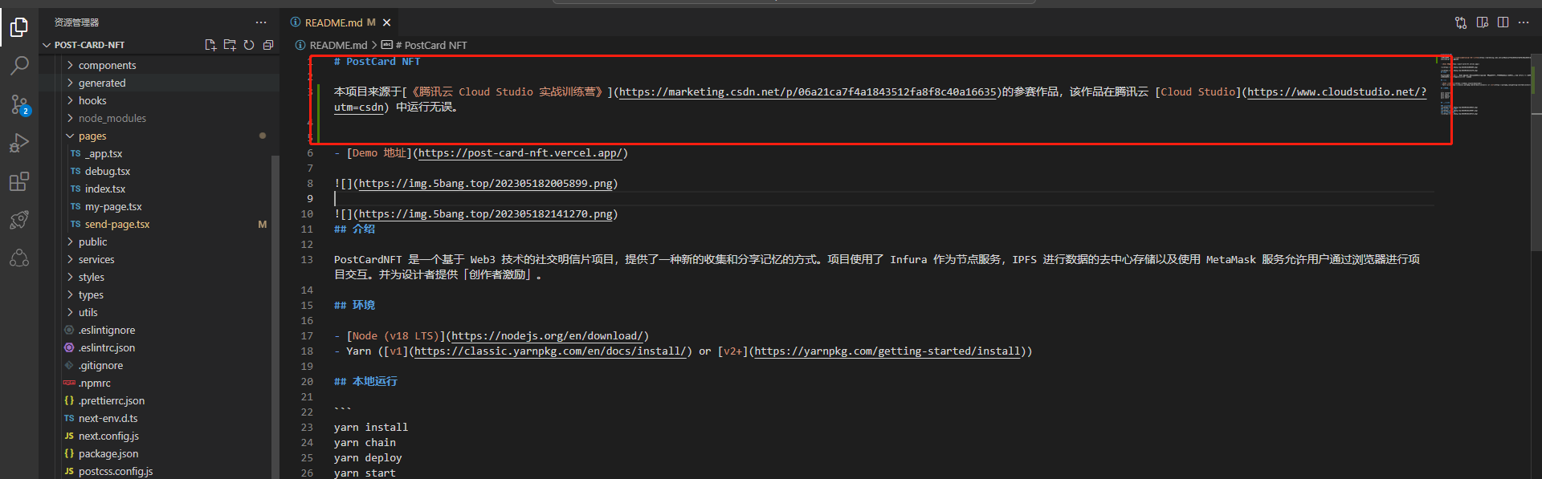Split the editor to the right
This screenshot has width=1542, height=479.
pyautogui.click(x=1503, y=22)
